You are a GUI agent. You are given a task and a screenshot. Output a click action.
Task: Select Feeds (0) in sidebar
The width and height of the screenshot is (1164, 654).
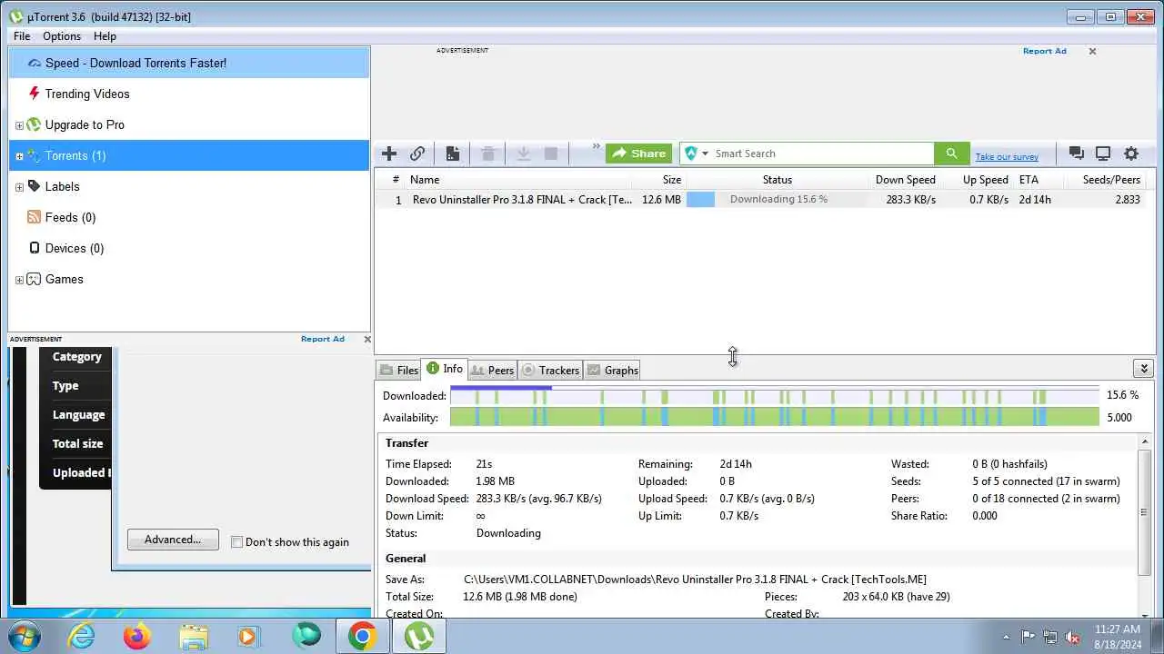(x=70, y=217)
